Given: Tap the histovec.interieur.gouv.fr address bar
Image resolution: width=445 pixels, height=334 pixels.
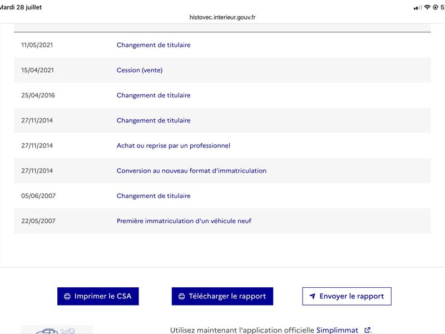Looking at the screenshot, I should click(222, 17).
